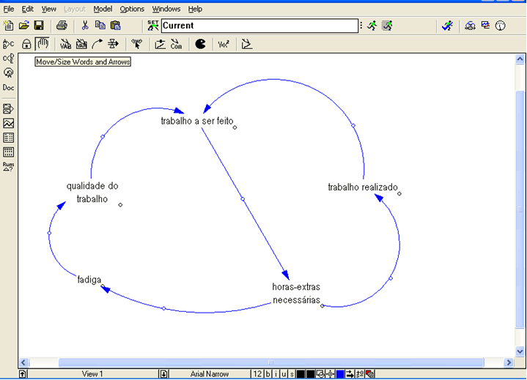Click the Save file icon
Screen dimensions: 527x380
click(x=39, y=26)
